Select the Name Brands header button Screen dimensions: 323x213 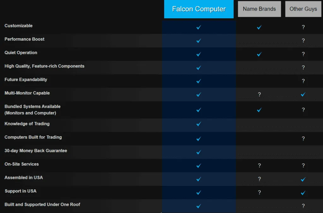pyautogui.click(x=259, y=9)
